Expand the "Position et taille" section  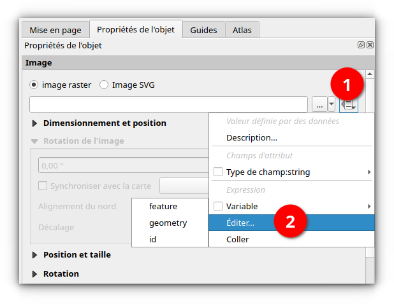click(34, 254)
